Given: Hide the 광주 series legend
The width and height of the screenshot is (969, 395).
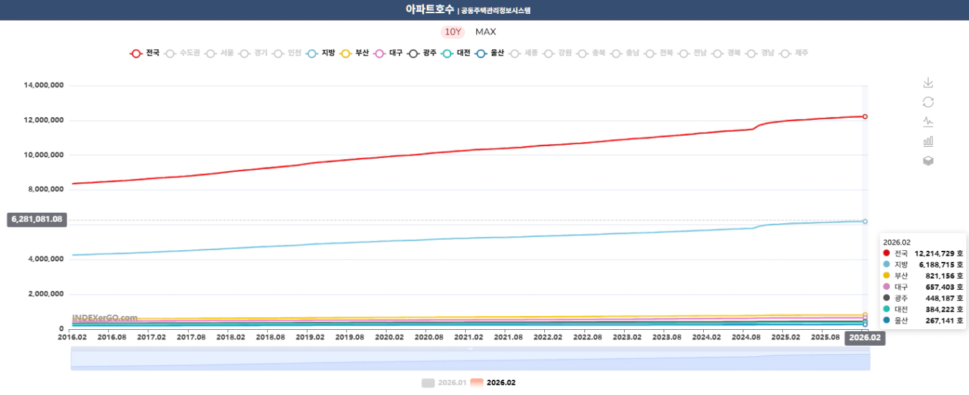Looking at the screenshot, I should click(422, 53).
